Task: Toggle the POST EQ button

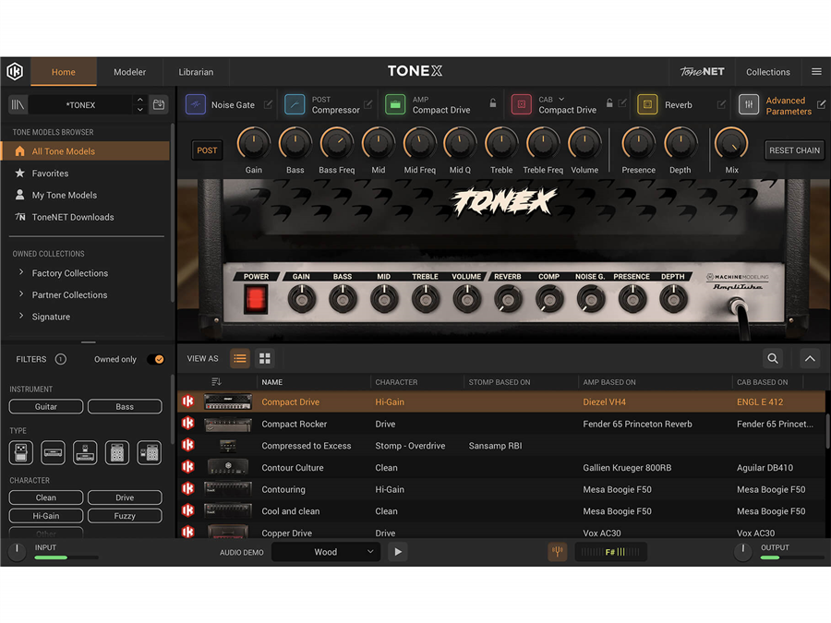Action: (x=207, y=150)
